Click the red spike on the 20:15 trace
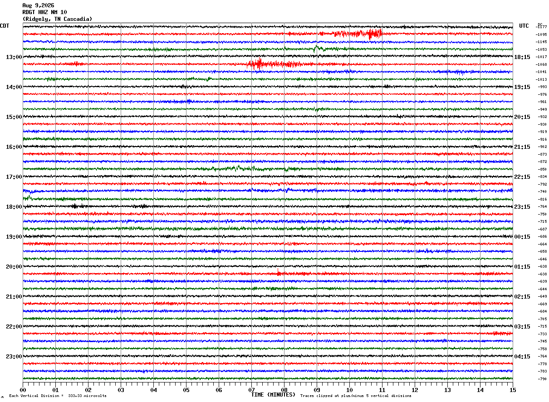This screenshot has width=549, height=402. click(279, 272)
